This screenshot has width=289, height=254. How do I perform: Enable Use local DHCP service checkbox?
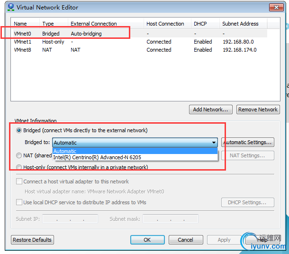(x=19, y=202)
